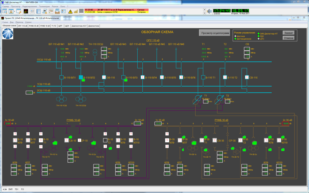Click the gold bar chart statistics icon
The height and width of the screenshot is (193, 309).
76,11
